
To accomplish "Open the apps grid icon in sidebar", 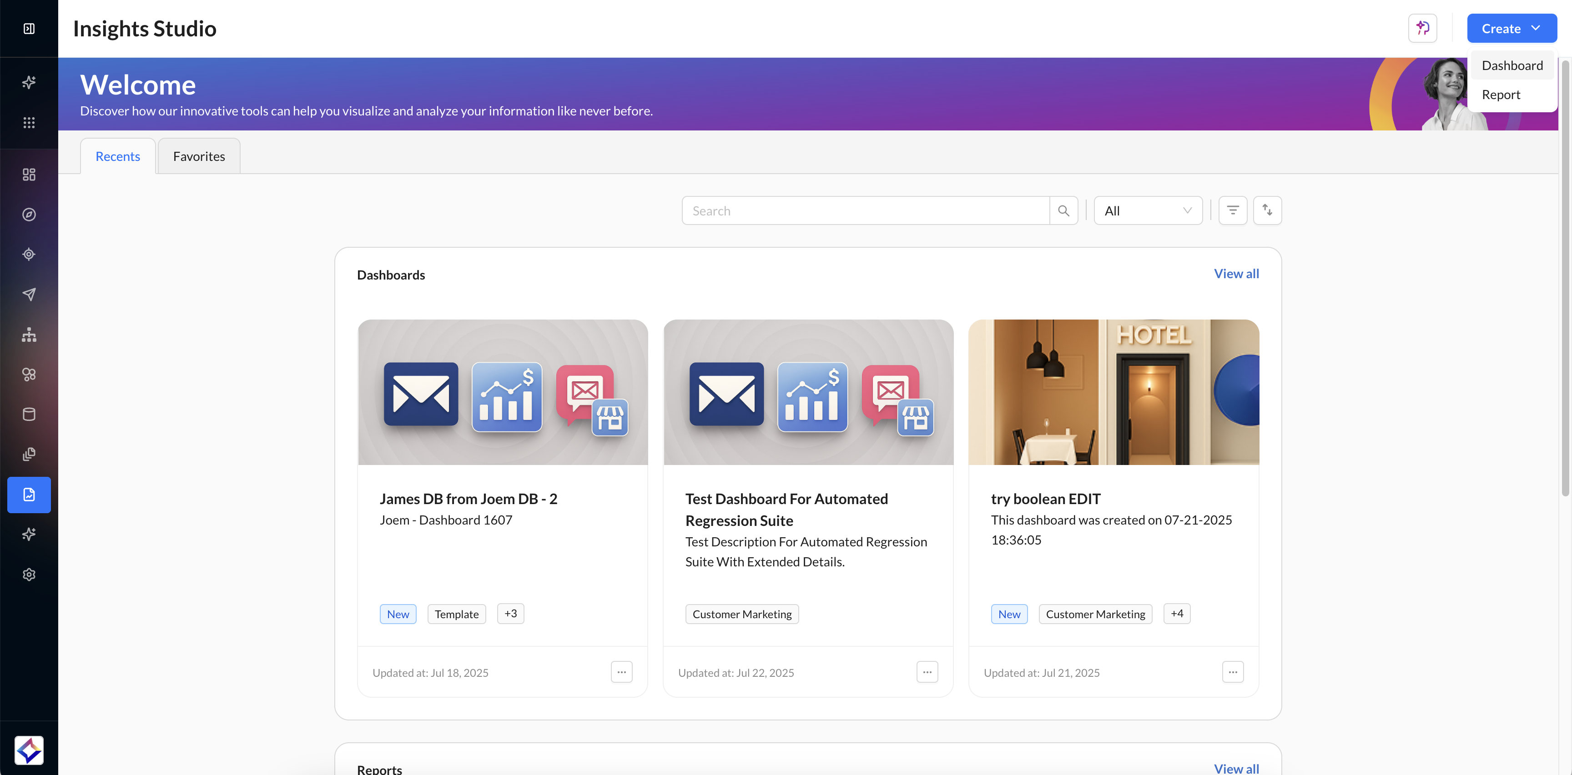I will (x=29, y=123).
